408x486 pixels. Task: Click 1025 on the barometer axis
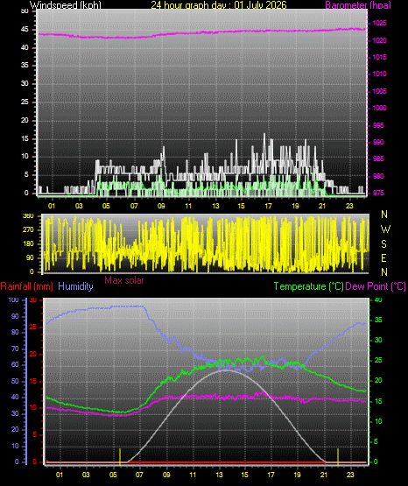pos(379,24)
